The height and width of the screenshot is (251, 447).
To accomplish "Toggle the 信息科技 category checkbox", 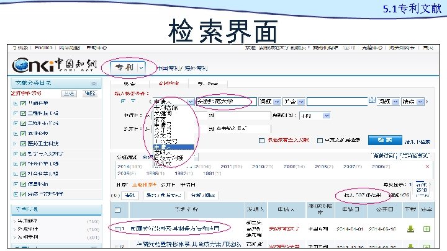I will tap(24, 184).
